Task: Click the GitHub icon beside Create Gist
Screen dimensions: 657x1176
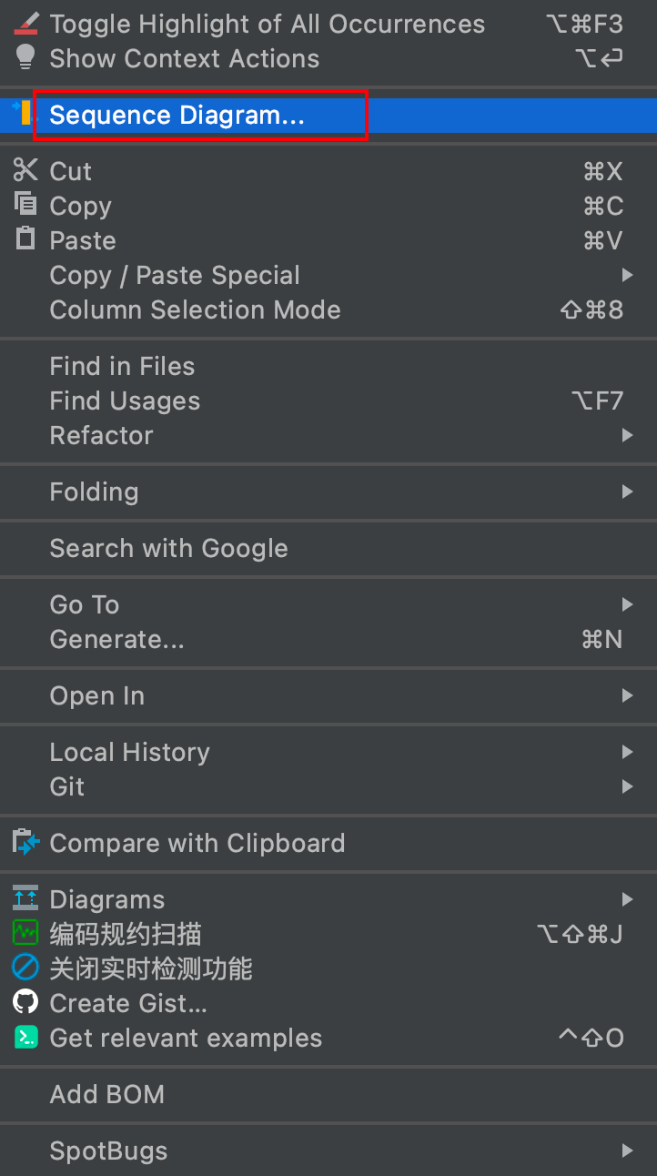Action: [25, 1002]
